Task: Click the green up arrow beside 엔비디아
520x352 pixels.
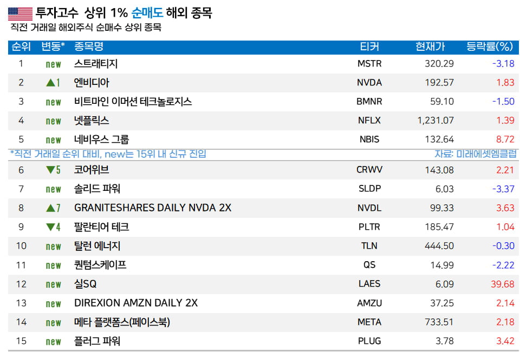Action: pyautogui.click(x=50, y=83)
